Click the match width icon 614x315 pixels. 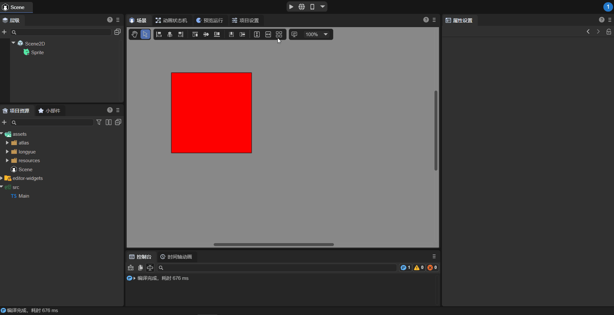(x=268, y=34)
